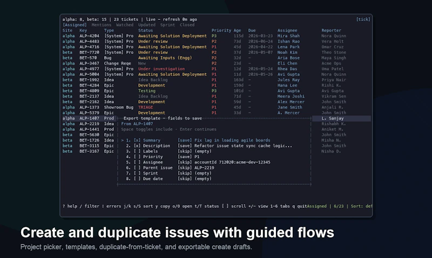This screenshot has width=432, height=258.
Task: Switch to the Closed tab
Action: (187, 25)
